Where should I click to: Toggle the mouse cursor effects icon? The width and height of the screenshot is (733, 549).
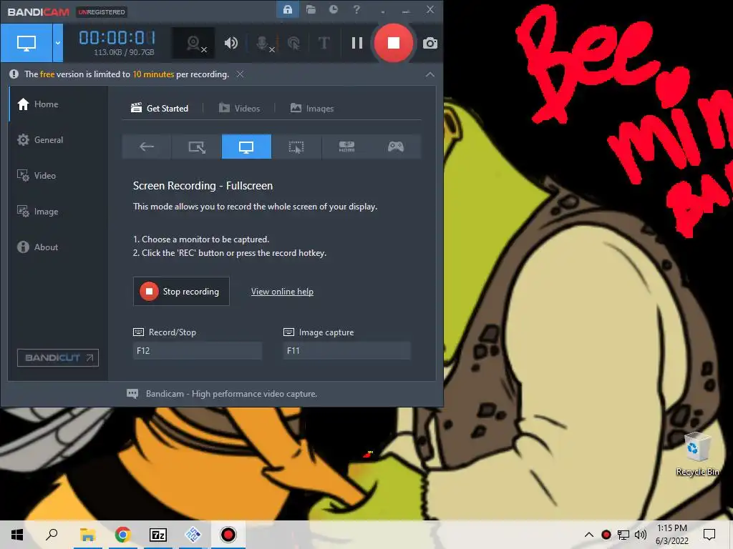point(293,44)
